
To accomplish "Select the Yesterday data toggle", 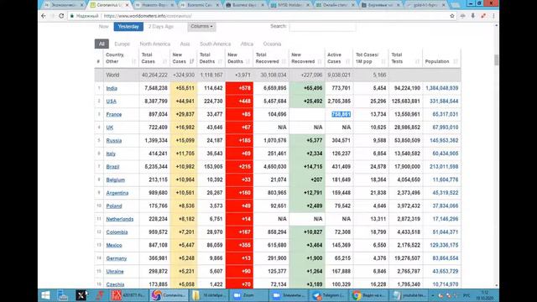I will click(x=128, y=26).
